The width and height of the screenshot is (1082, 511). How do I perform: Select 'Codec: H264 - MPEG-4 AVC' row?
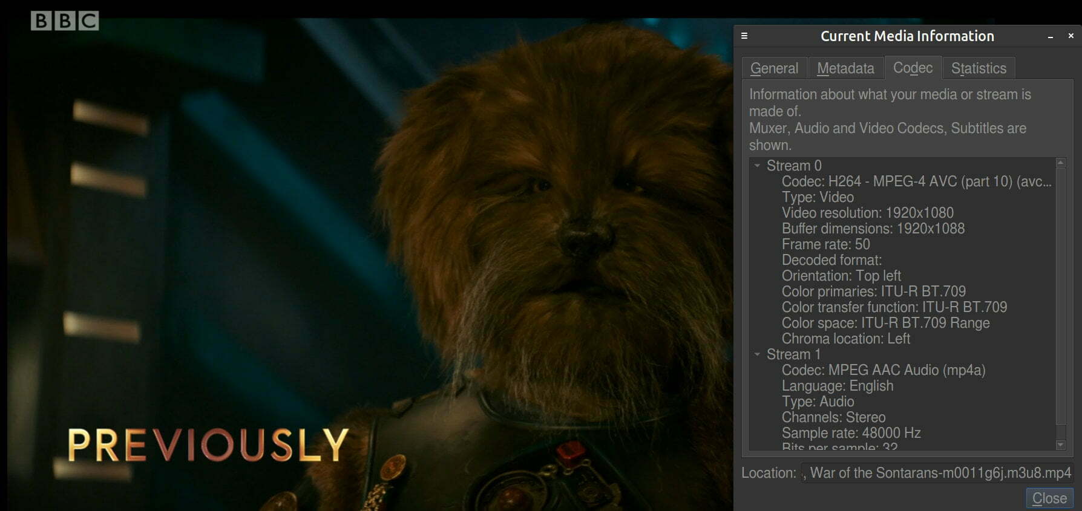pos(902,181)
